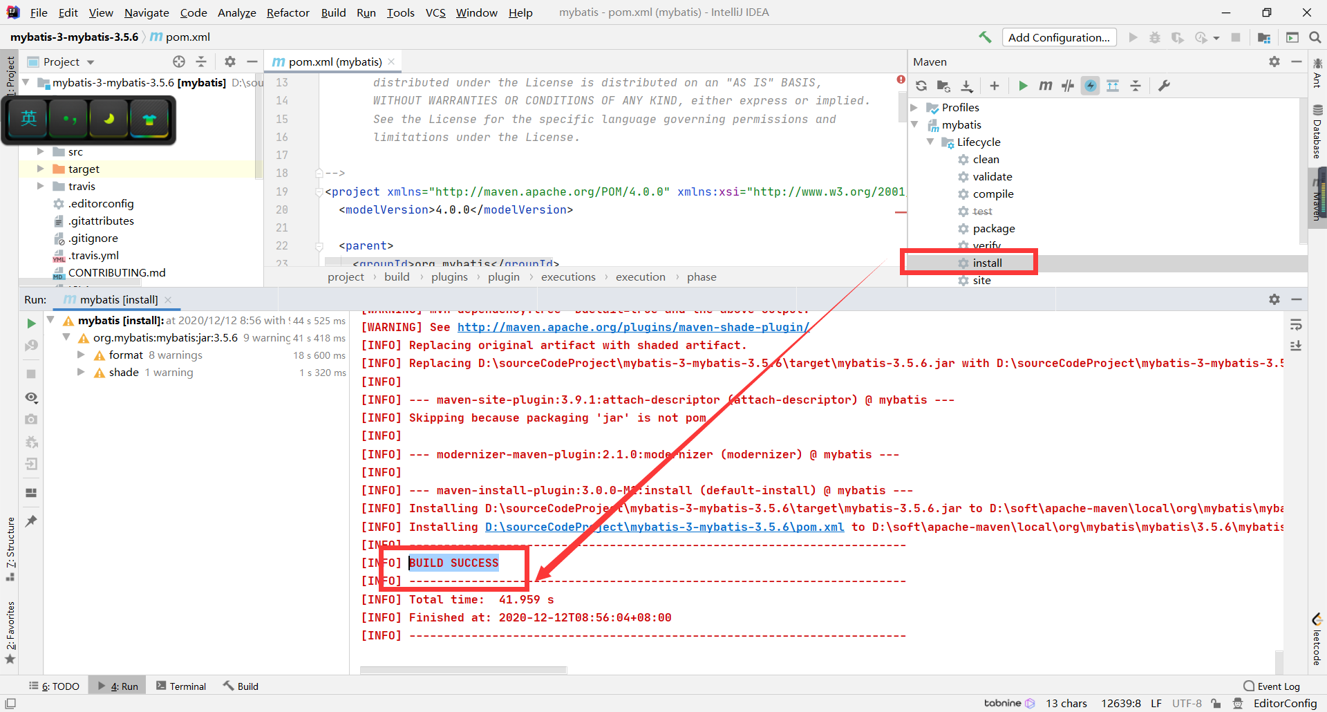Image resolution: width=1327 pixels, height=712 pixels.
Task: Add Maven Projects with the plus icon
Action: (995, 86)
